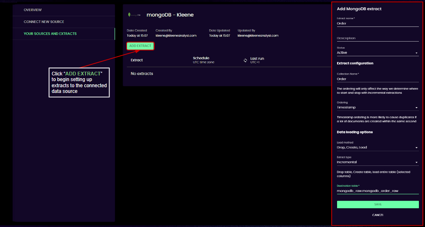
Task: Click the MongoDB logo icon
Action: 134,15
